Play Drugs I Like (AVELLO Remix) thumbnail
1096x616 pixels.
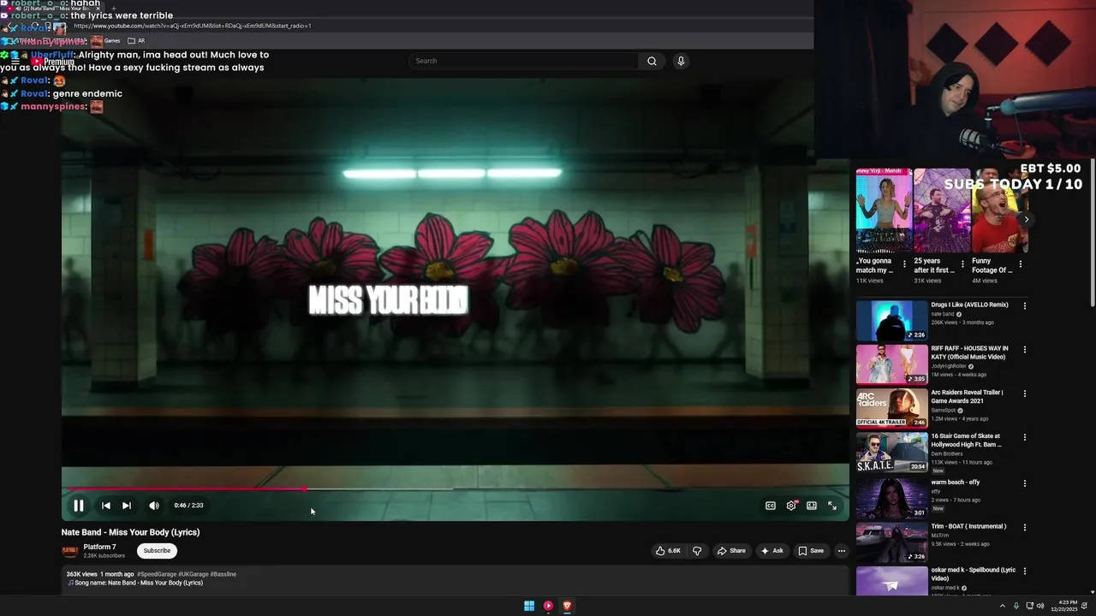(891, 320)
